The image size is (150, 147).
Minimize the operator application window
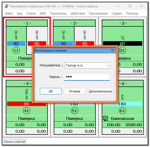point(119,6)
